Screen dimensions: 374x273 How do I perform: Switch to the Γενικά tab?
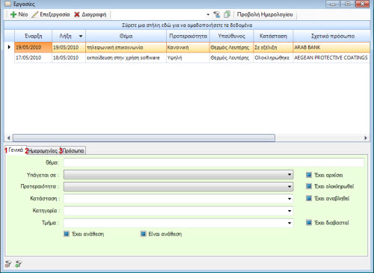pyautogui.click(x=16, y=150)
